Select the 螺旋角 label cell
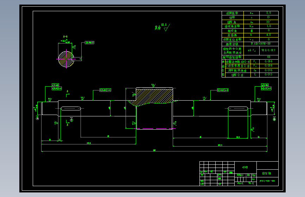This screenshot has height=197, width=305. pyautogui.click(x=233, y=30)
